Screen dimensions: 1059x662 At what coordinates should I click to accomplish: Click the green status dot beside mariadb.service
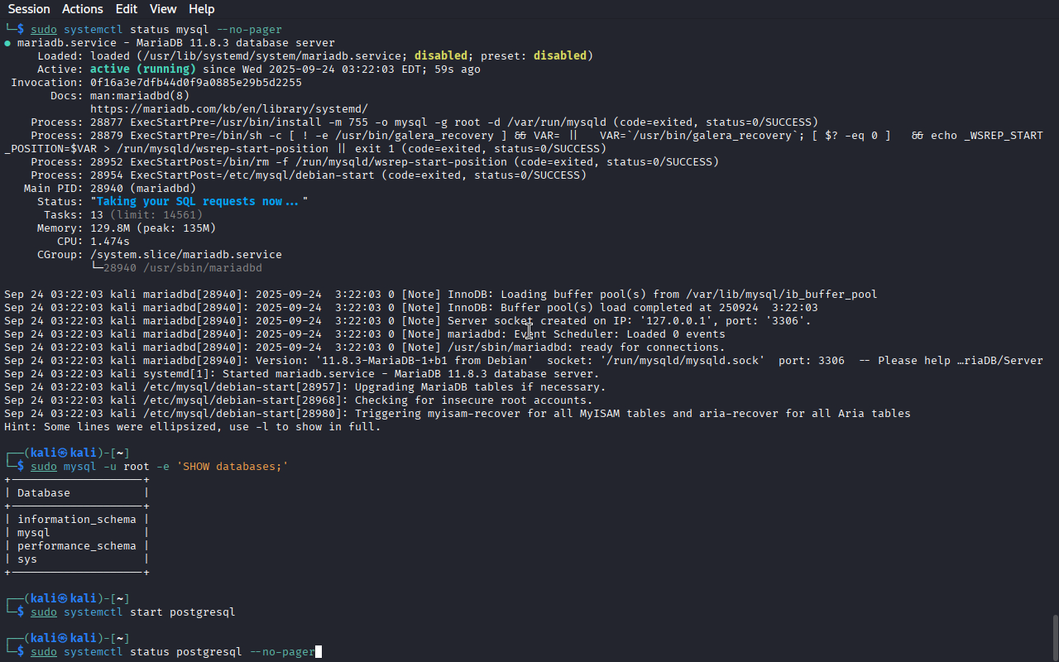pos(7,43)
